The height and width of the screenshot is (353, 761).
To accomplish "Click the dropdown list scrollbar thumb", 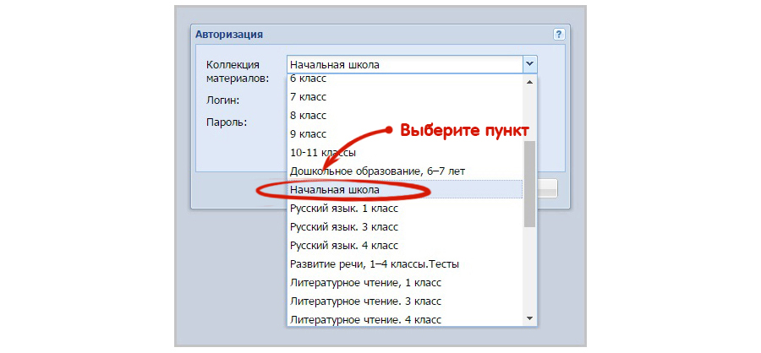I will click(529, 183).
